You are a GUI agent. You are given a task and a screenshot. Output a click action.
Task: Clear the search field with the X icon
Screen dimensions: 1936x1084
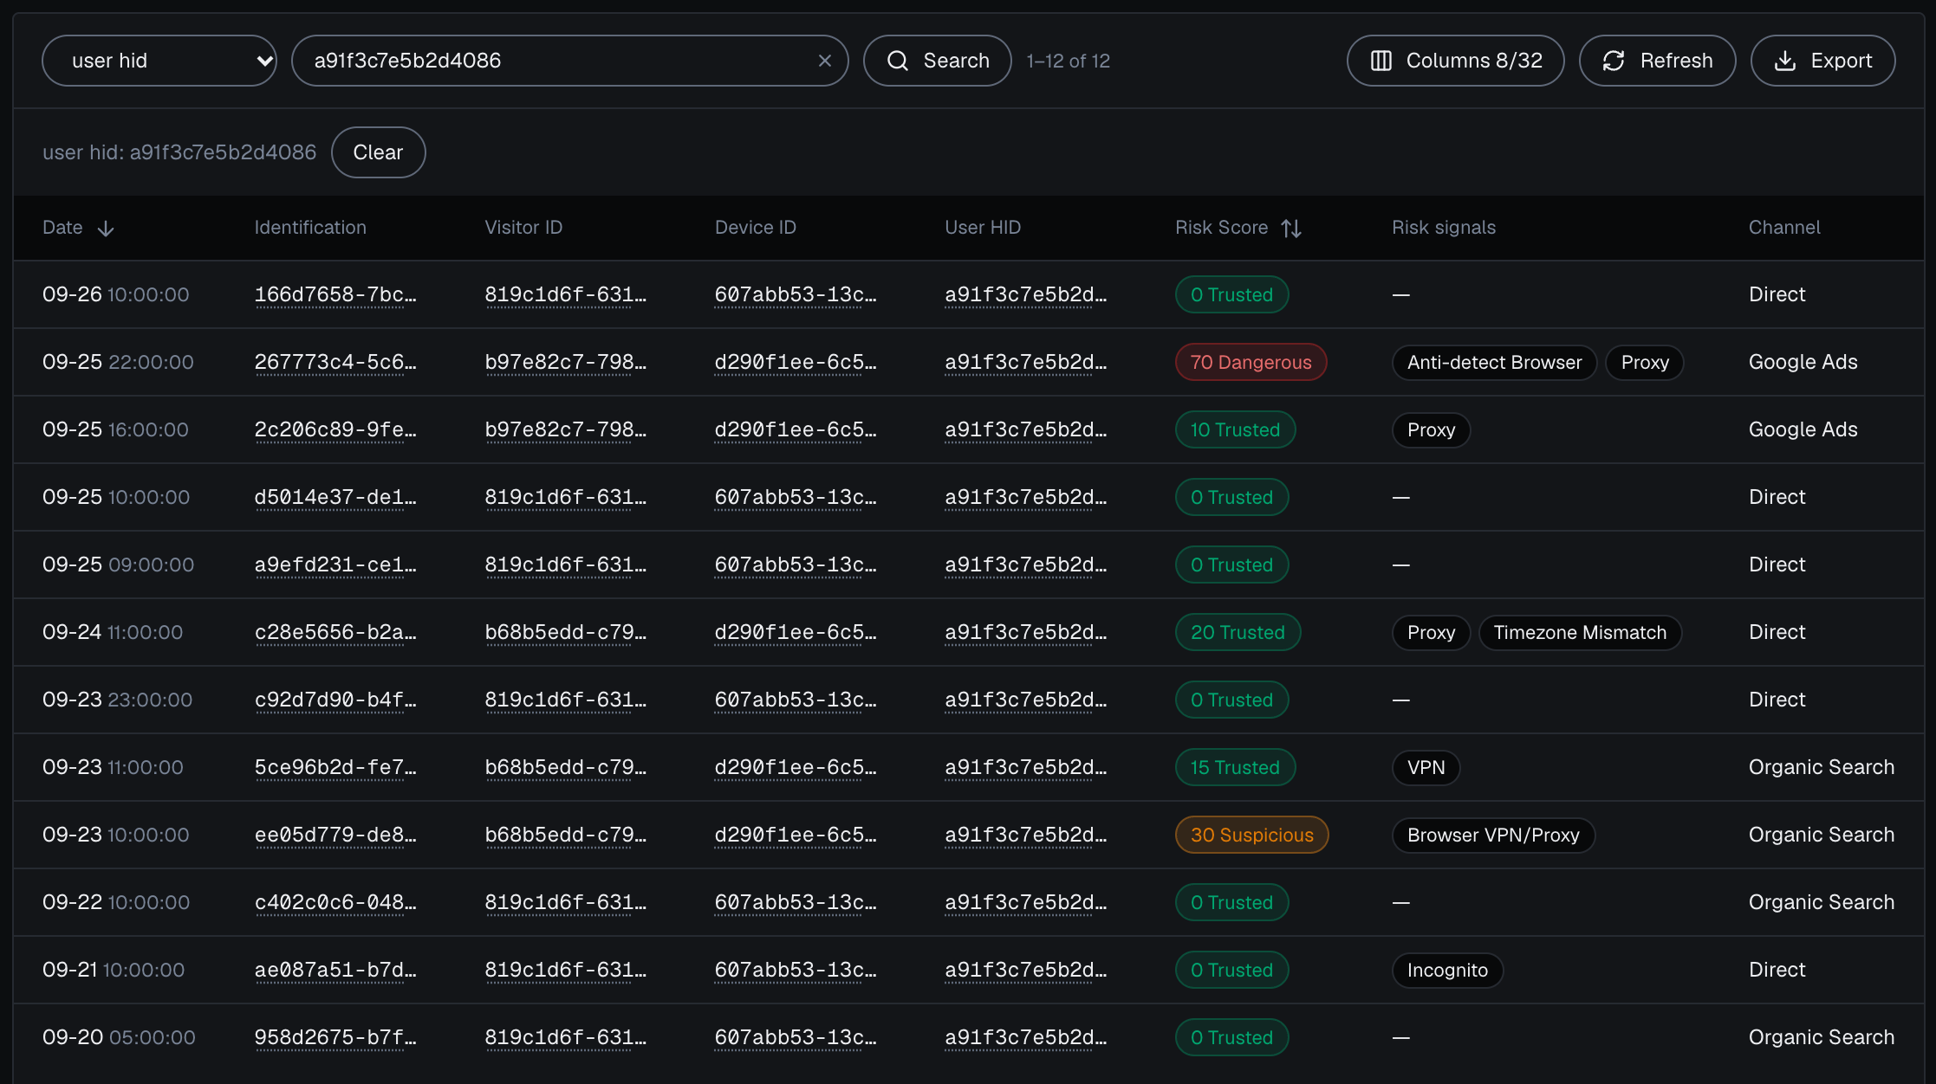tap(825, 61)
